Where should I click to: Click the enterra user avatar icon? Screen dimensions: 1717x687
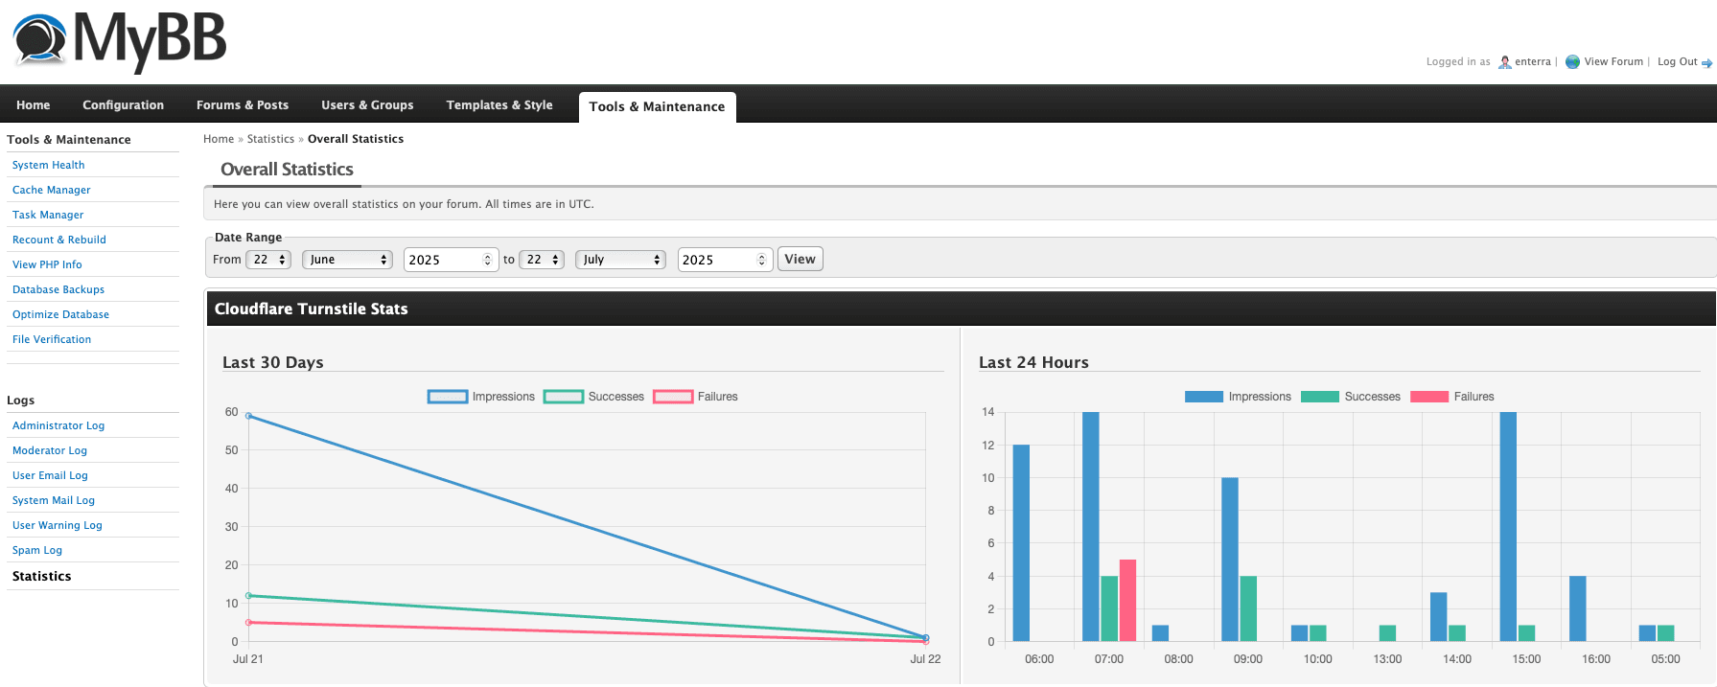coord(1505,62)
